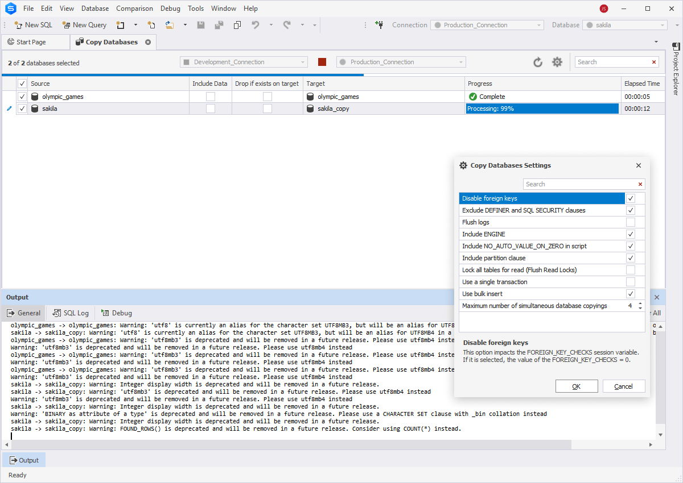Check Use a single transaction
The width and height of the screenshot is (683, 483).
[631, 282]
